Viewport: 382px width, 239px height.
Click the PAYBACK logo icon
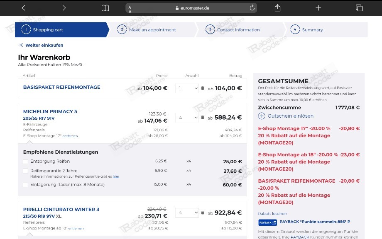(267, 222)
